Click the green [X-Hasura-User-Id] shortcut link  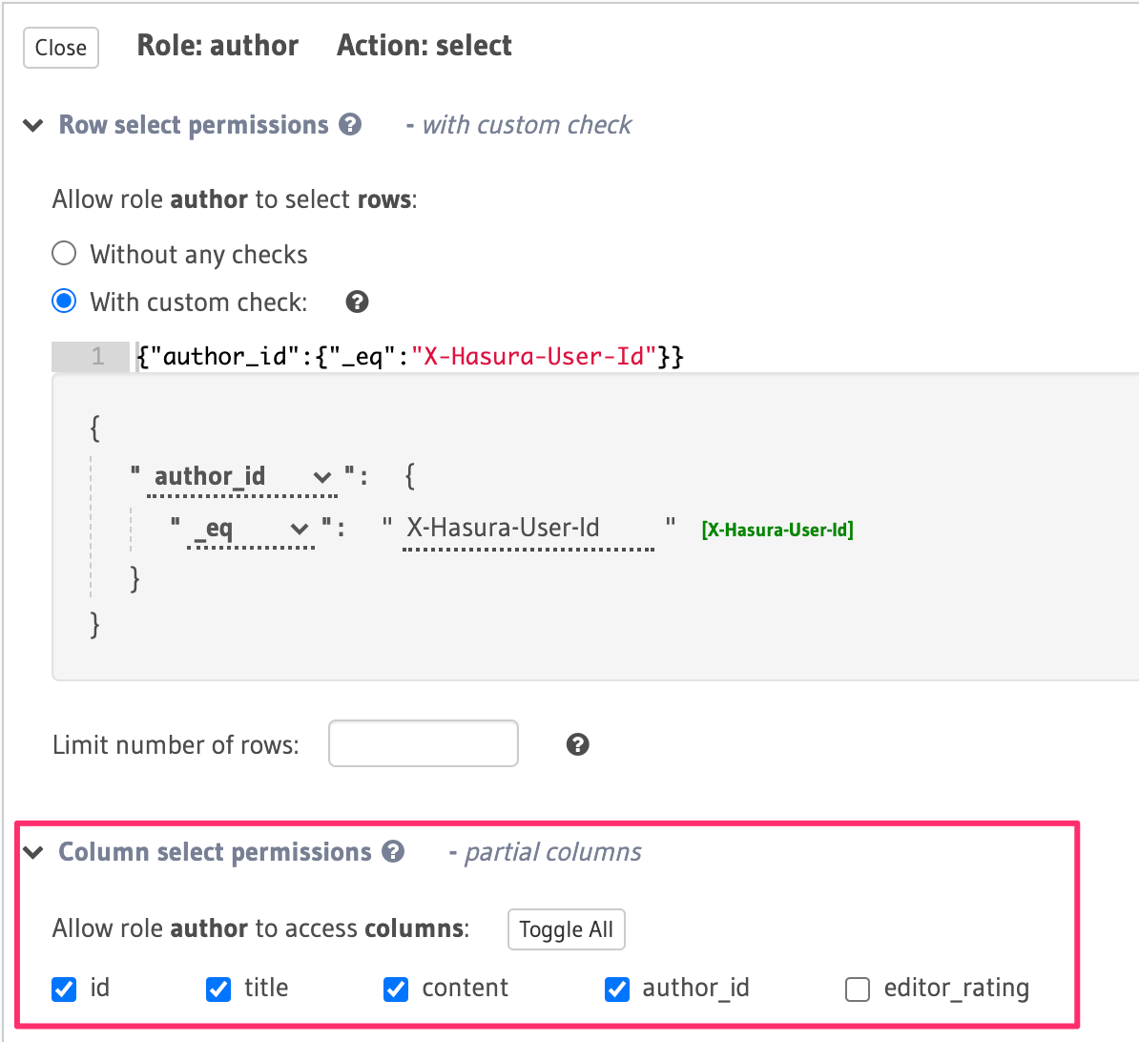pyautogui.click(x=777, y=530)
